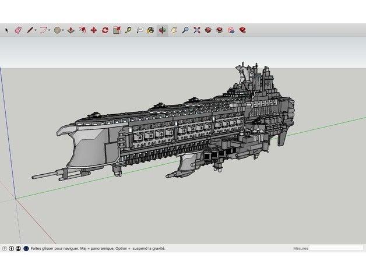Click the Zoom Extents tool
Viewport: 366px width, 275px height.
[196, 30]
